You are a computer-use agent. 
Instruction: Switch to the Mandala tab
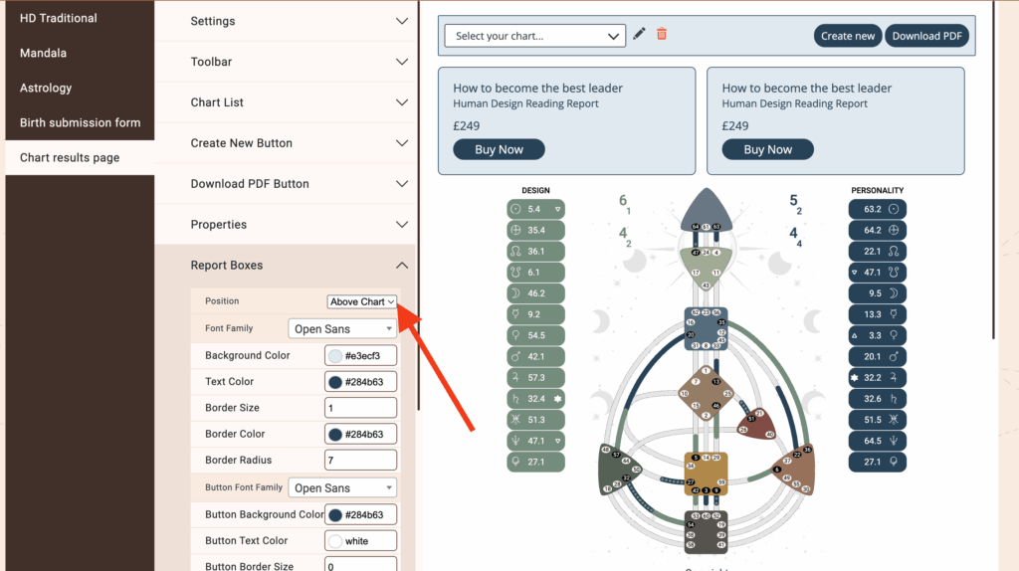(x=44, y=53)
